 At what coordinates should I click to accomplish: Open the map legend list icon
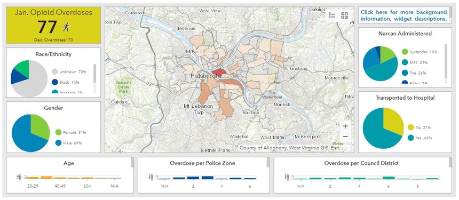pyautogui.click(x=332, y=15)
